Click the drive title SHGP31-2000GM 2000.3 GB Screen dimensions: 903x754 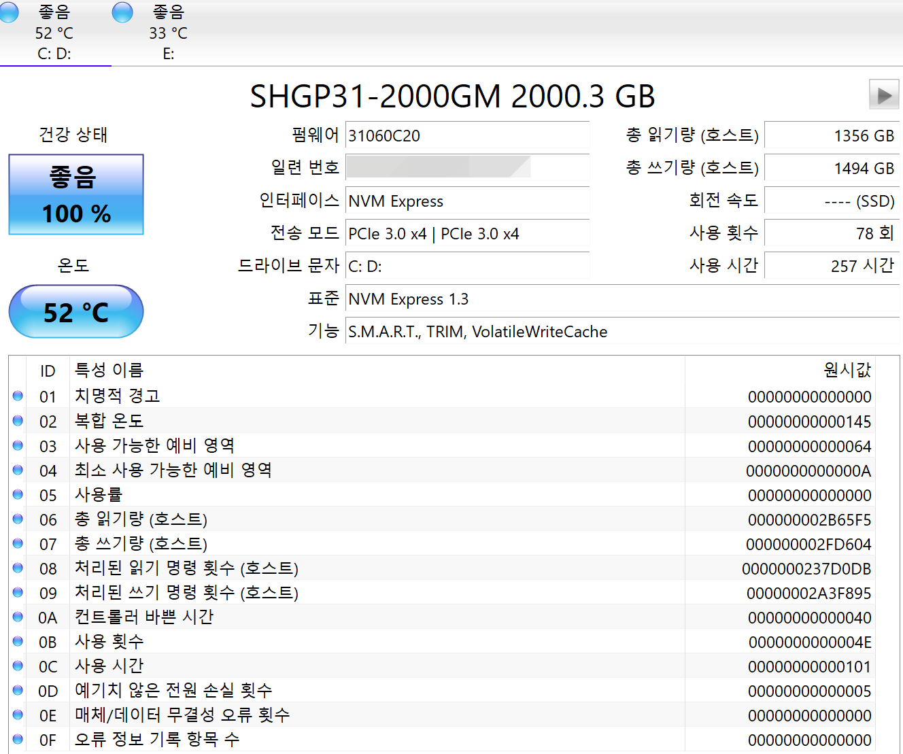click(452, 96)
